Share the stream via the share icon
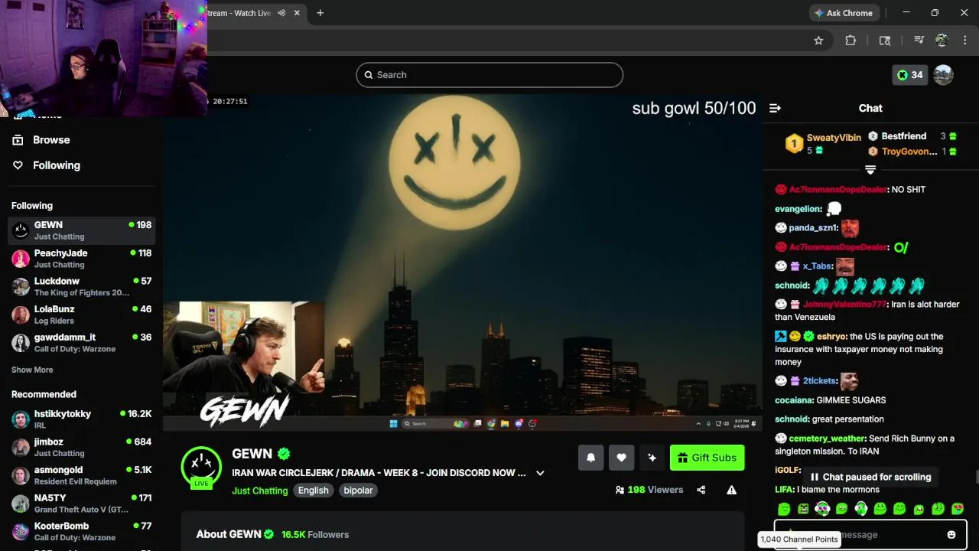The image size is (979, 551). click(701, 490)
